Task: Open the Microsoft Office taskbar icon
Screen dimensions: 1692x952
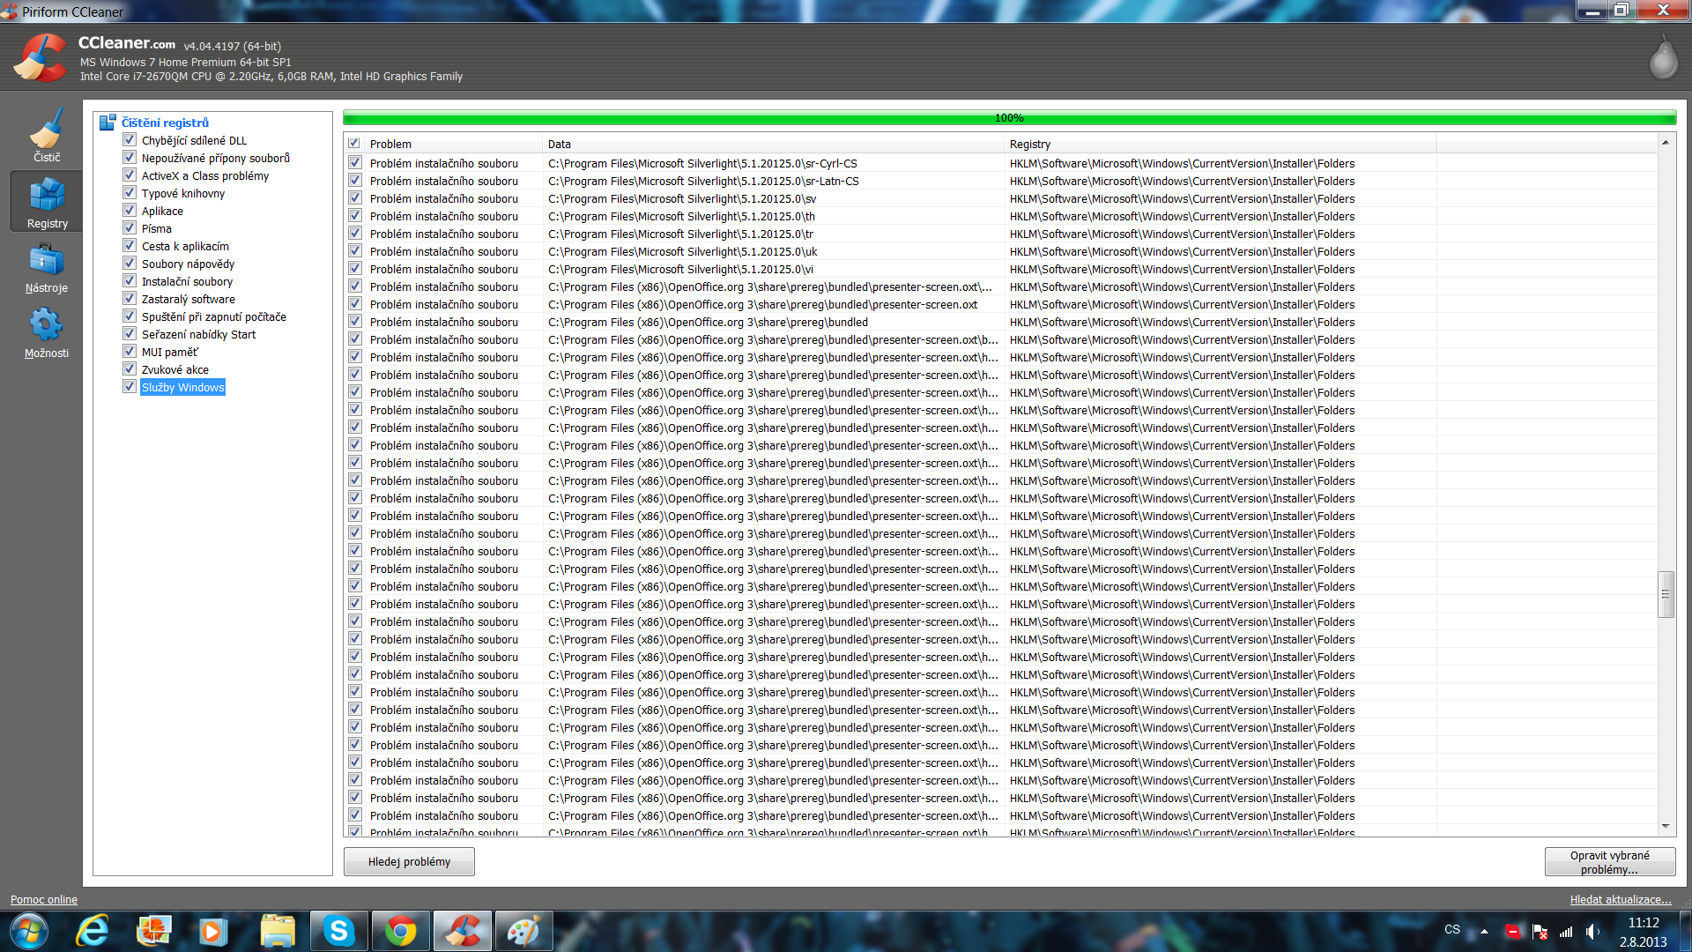Action: [154, 931]
